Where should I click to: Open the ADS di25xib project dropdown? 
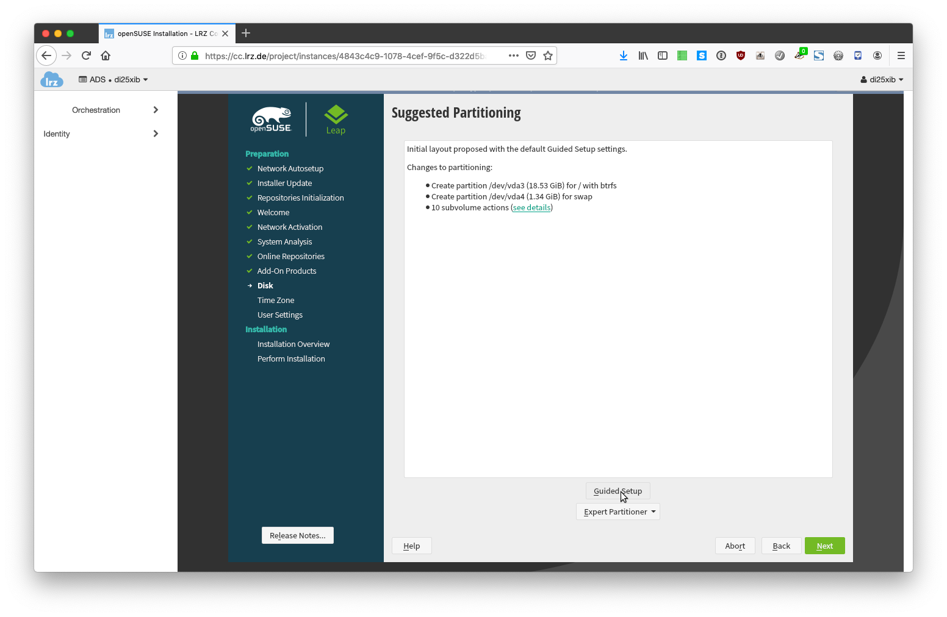pyautogui.click(x=113, y=80)
